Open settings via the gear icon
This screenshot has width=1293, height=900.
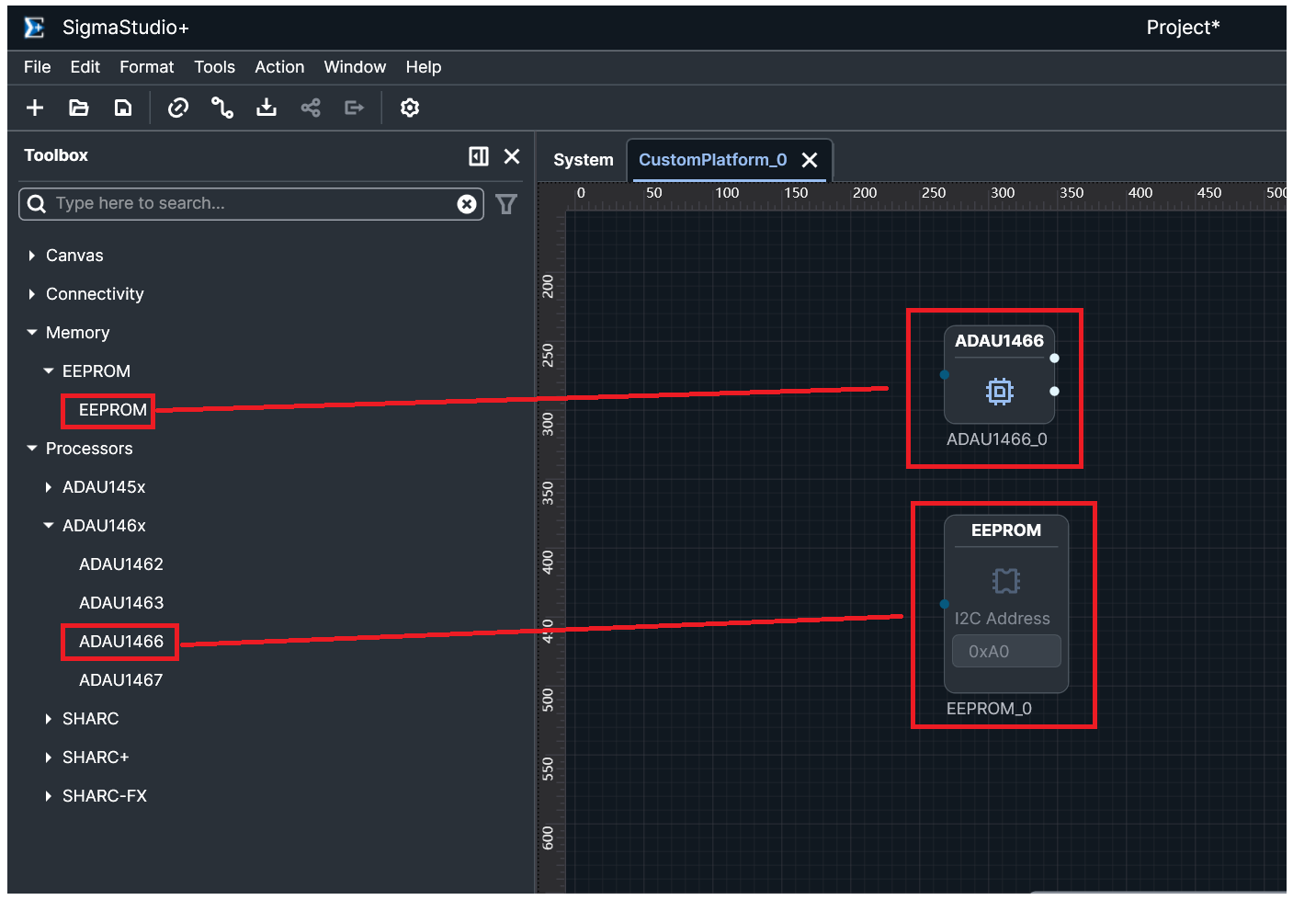click(410, 108)
